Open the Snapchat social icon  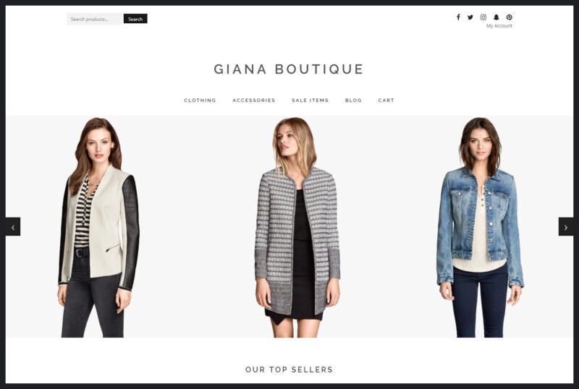496,17
